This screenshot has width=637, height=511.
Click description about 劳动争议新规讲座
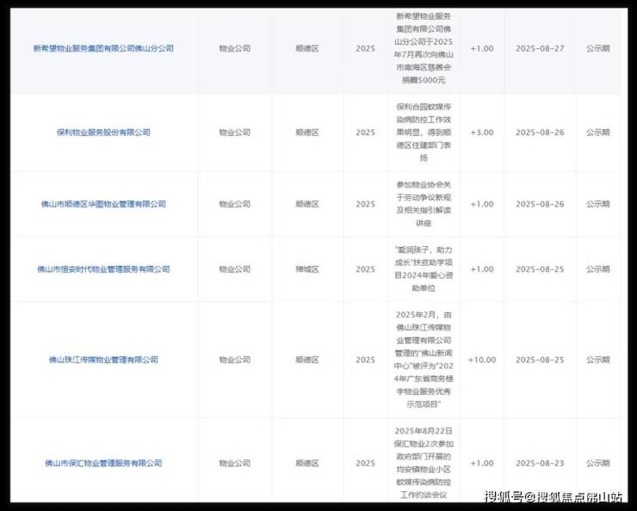[424, 204]
